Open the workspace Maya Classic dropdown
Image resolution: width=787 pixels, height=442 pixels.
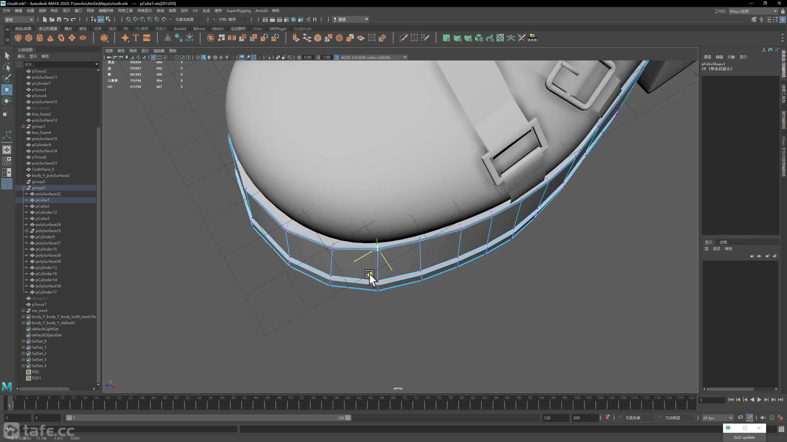(753, 11)
